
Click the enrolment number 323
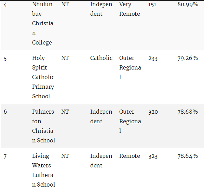[x=153, y=156]
